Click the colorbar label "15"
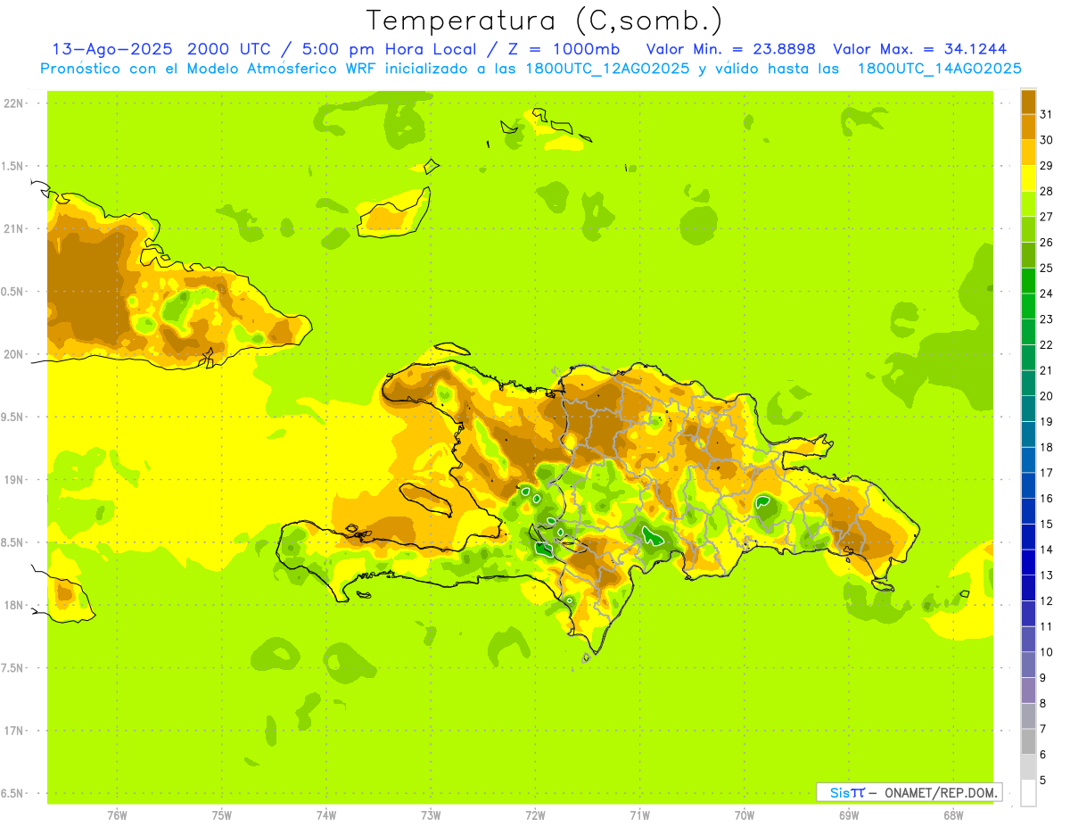Screen dimensions: 1070x827 pos(1046,524)
